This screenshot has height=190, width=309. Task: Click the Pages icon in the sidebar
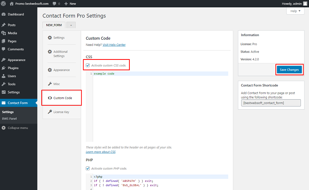3,41
